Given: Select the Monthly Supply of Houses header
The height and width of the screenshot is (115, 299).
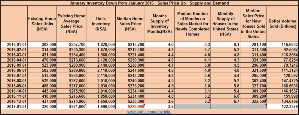Looking at the screenshot, I should pyautogui.click(x=225, y=24).
